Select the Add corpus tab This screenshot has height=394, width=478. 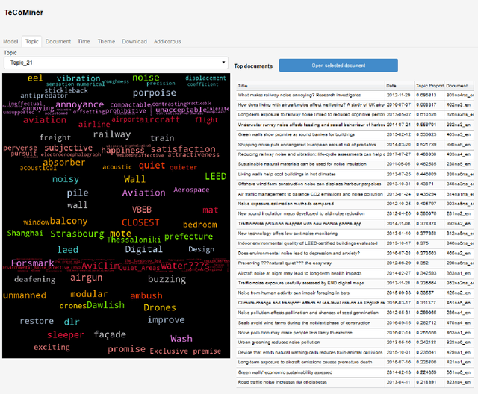[x=167, y=42]
